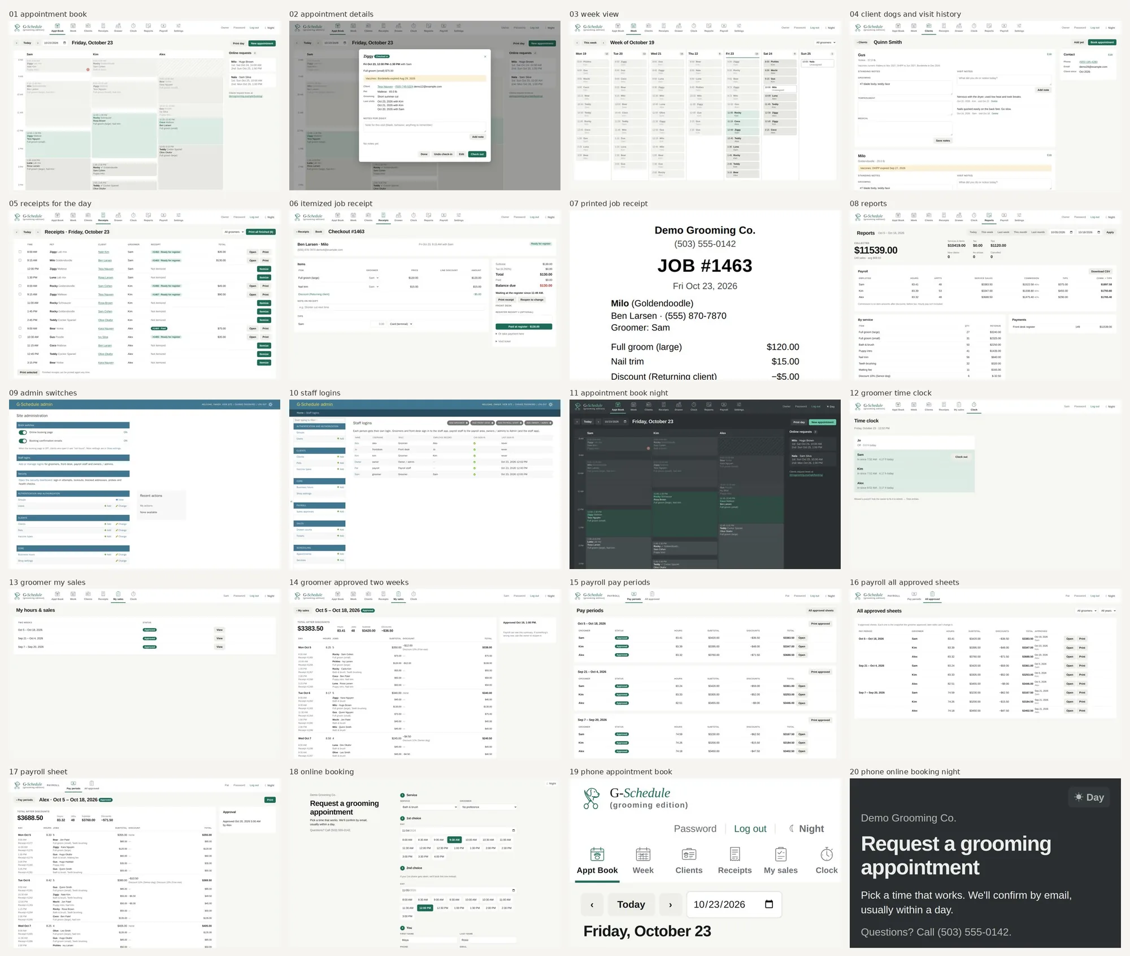The height and width of the screenshot is (956, 1130).
Task: Open Week icon in phone appointment book panel
Action: 643,854
